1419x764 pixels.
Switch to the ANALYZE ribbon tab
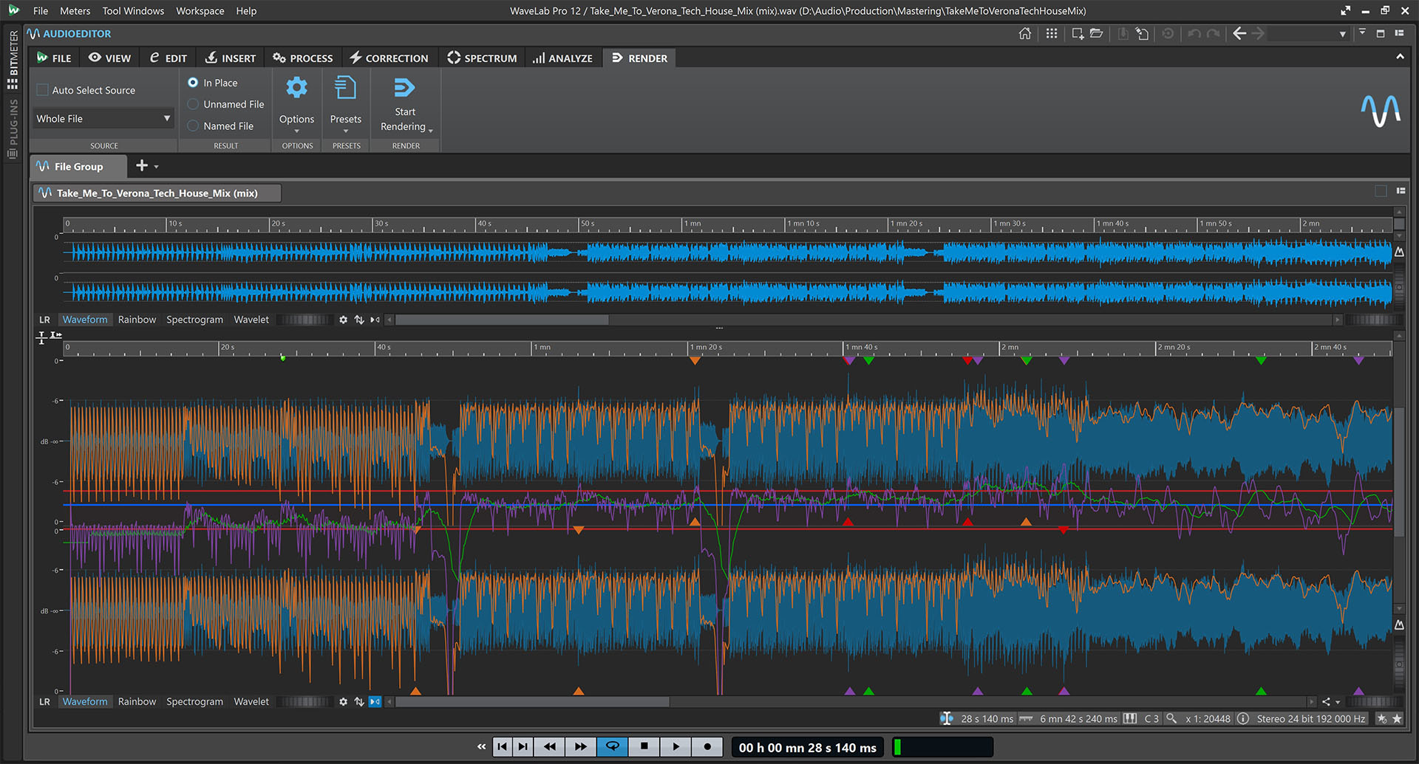[562, 58]
